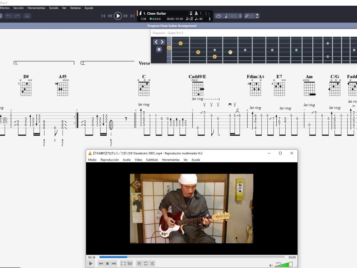This screenshot has height=268, width=357.
Task: Click the undo arrow in Guitar Pro toolbar
Action: (x=9, y=16)
